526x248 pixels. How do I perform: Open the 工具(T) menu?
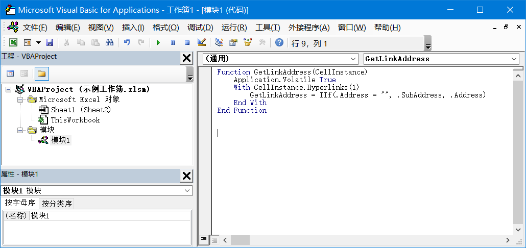pos(268,28)
